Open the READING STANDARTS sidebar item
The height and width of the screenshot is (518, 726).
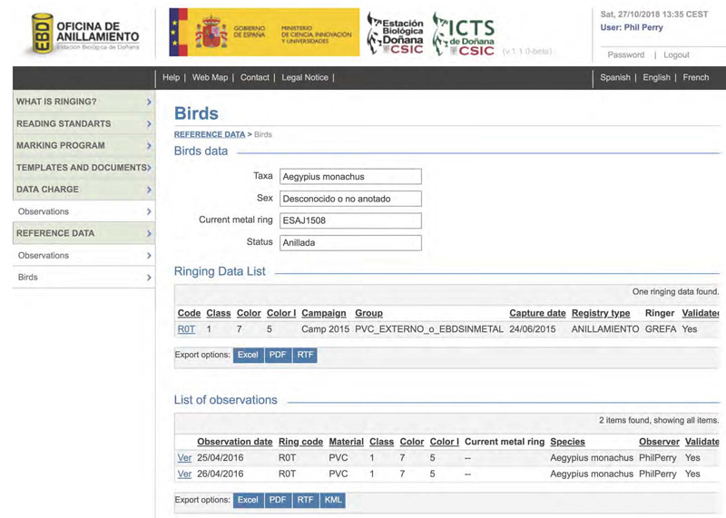pos(83,123)
